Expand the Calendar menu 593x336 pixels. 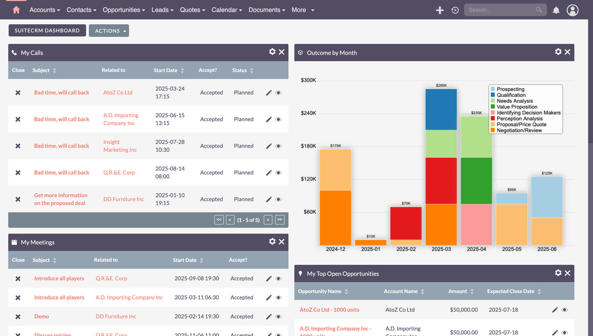pyautogui.click(x=227, y=10)
